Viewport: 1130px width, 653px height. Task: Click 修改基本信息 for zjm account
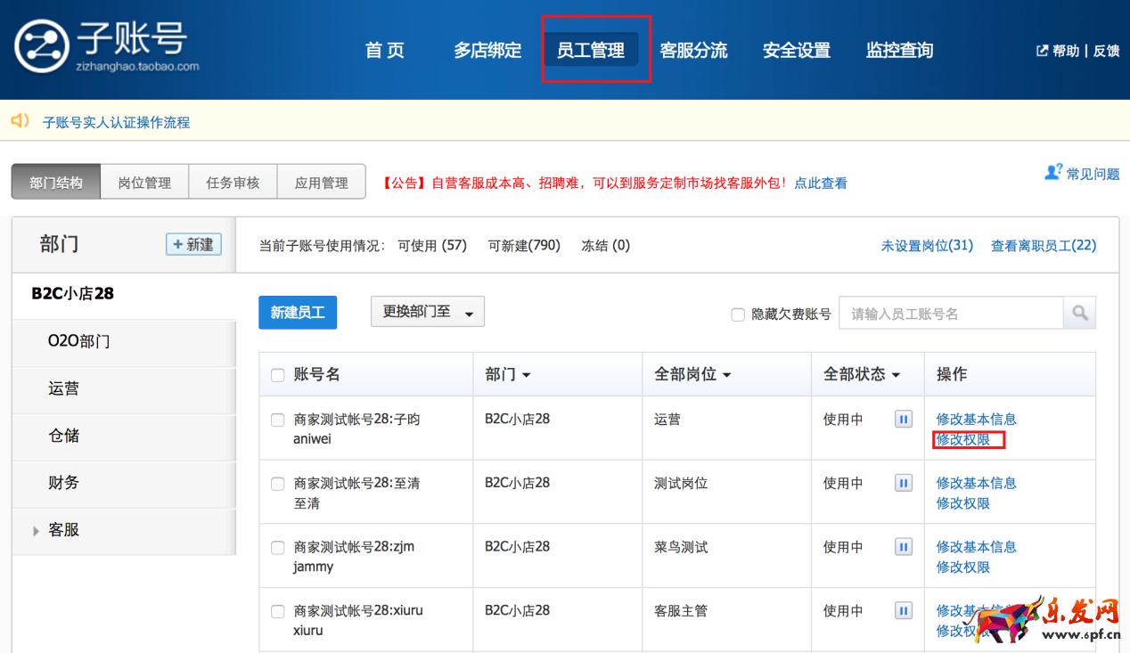tap(976, 546)
